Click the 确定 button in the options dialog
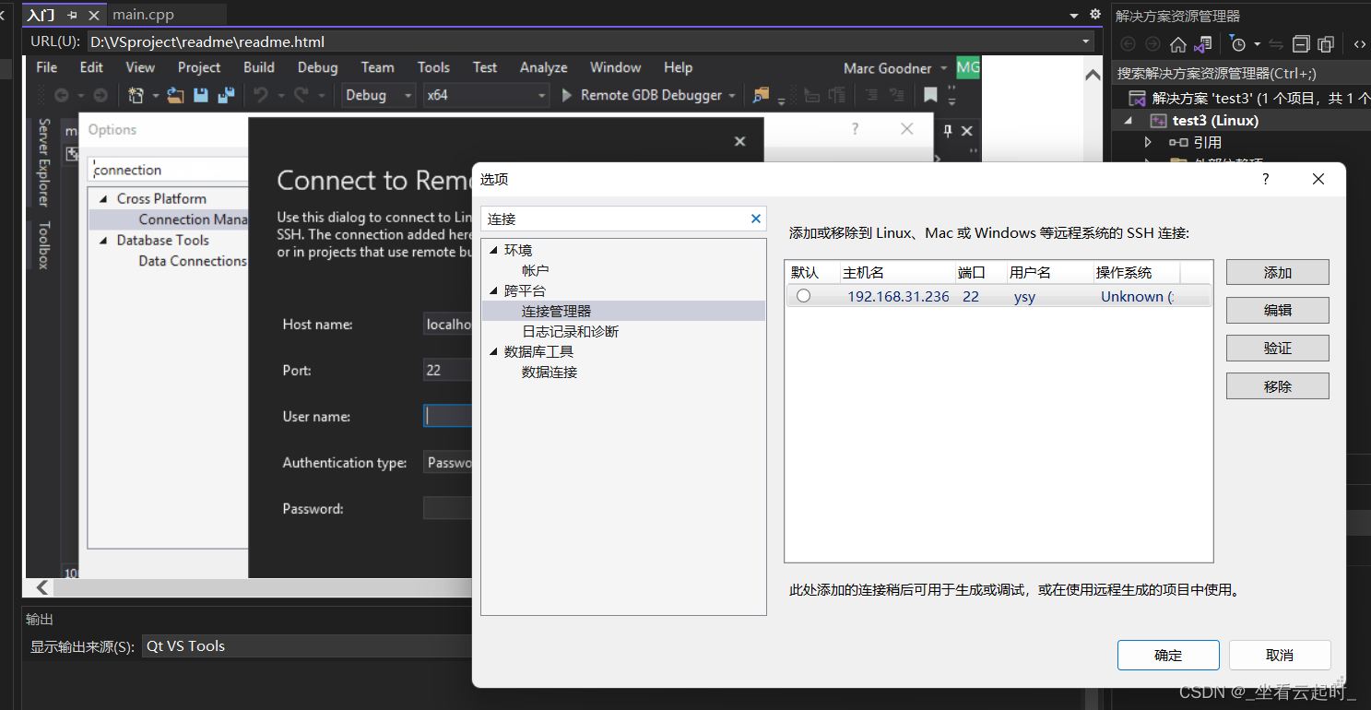Viewport: 1371px width, 710px height. [1167, 655]
